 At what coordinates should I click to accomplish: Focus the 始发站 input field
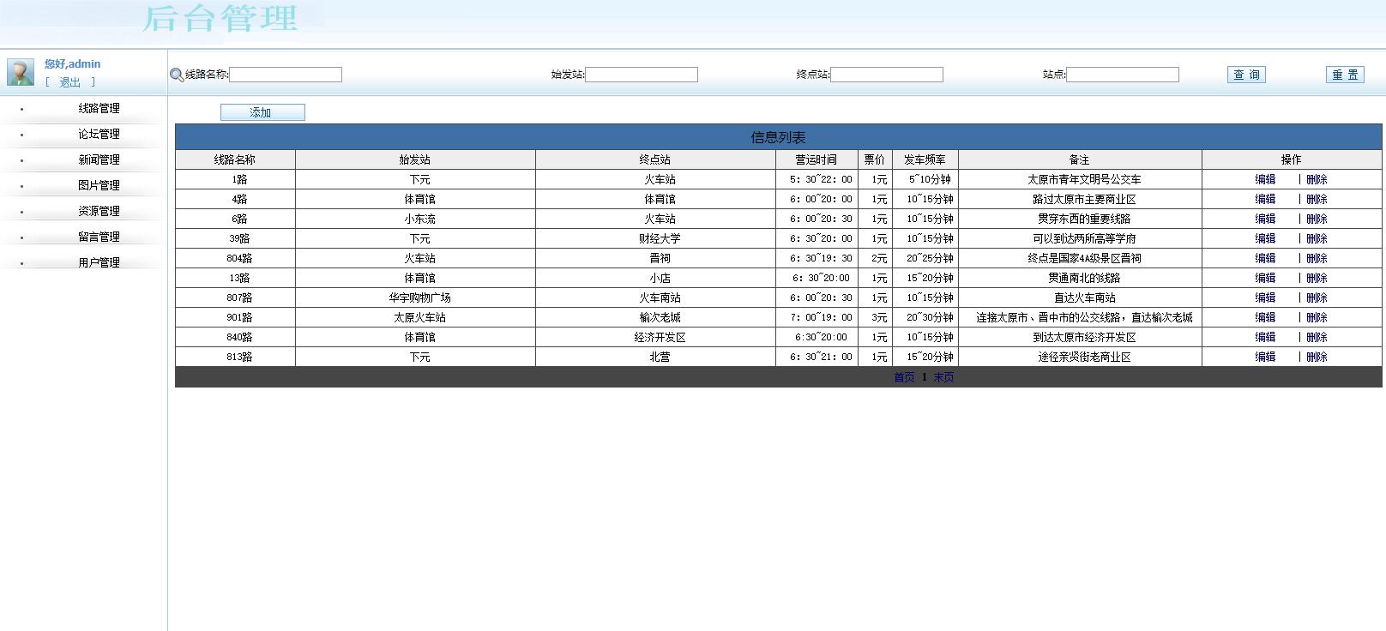642,75
